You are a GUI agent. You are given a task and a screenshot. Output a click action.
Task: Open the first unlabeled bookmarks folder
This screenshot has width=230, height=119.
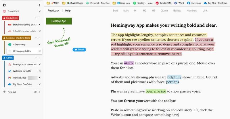point(48,3)
